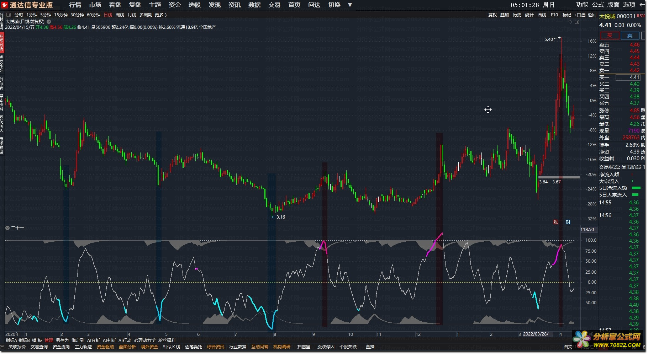Click the back arrow at top right
This screenshot has width=648, height=354.
642,5
